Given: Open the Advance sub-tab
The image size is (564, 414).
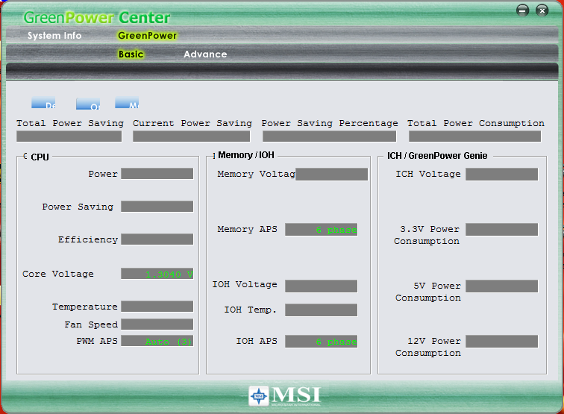Looking at the screenshot, I should (205, 54).
